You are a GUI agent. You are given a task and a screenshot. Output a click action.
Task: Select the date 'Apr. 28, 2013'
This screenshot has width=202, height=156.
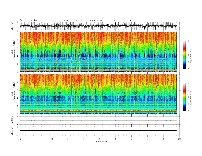(x=71, y=20)
